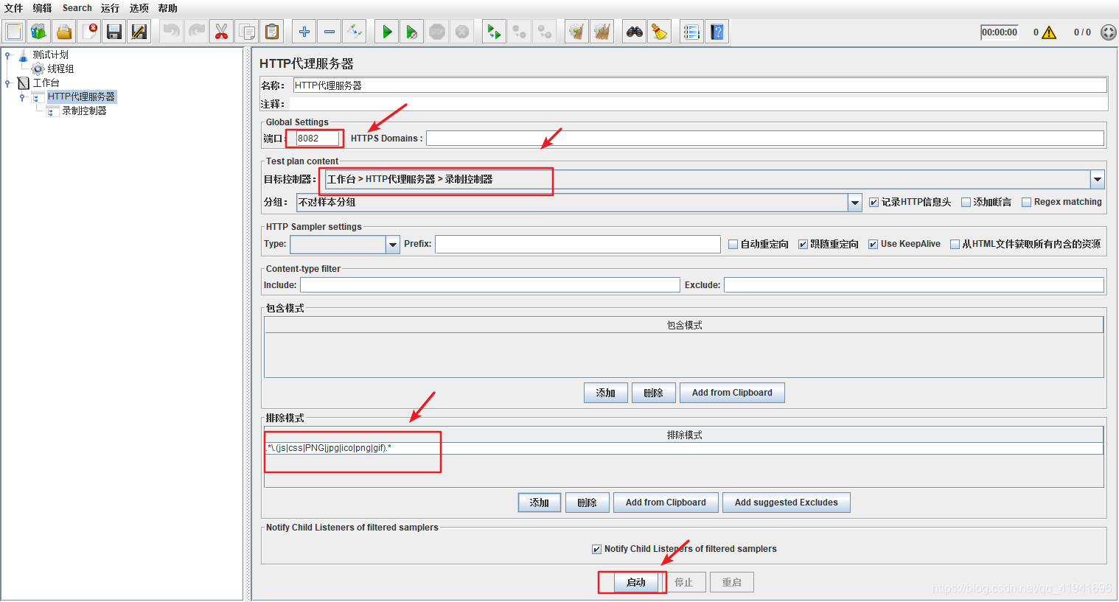Select 线程组 in the tree
Image resolution: width=1119 pixels, height=602 pixels.
(x=60, y=69)
